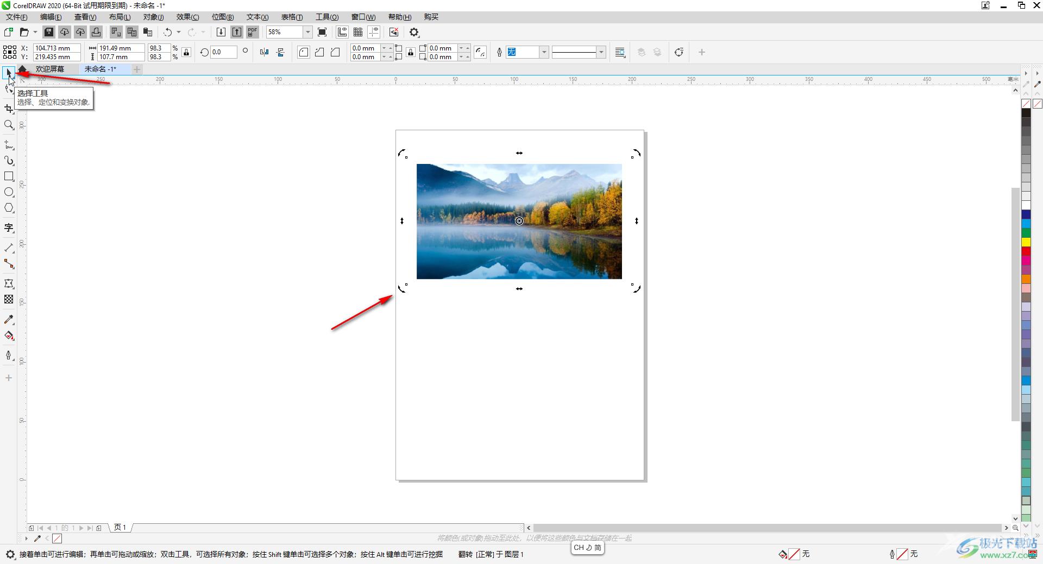Open the Options gear icon
The width and height of the screenshot is (1043, 564).
(414, 32)
